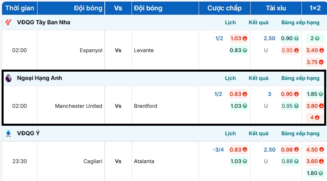Open Kết quả link for VĐQG Tây Ban Nha

(259, 23)
